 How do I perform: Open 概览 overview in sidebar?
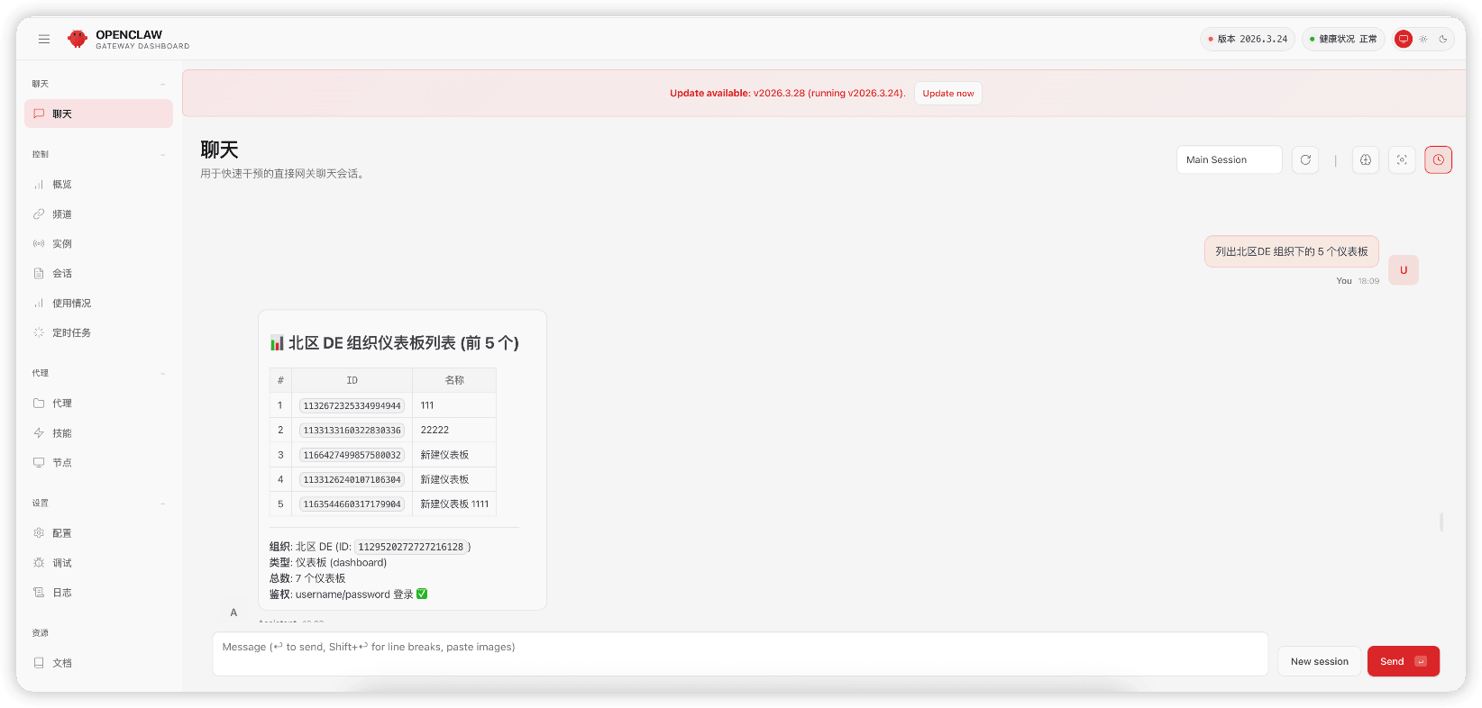pyautogui.click(x=99, y=185)
